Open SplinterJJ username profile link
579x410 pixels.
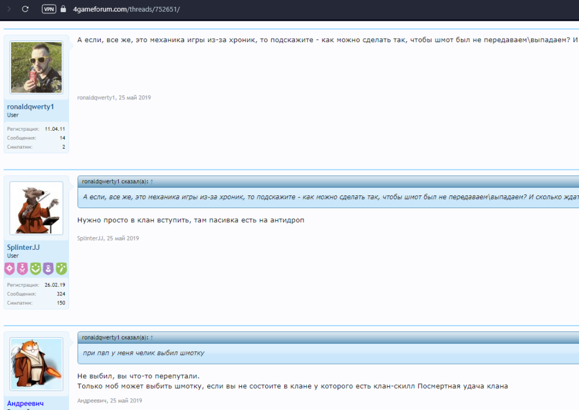point(23,248)
